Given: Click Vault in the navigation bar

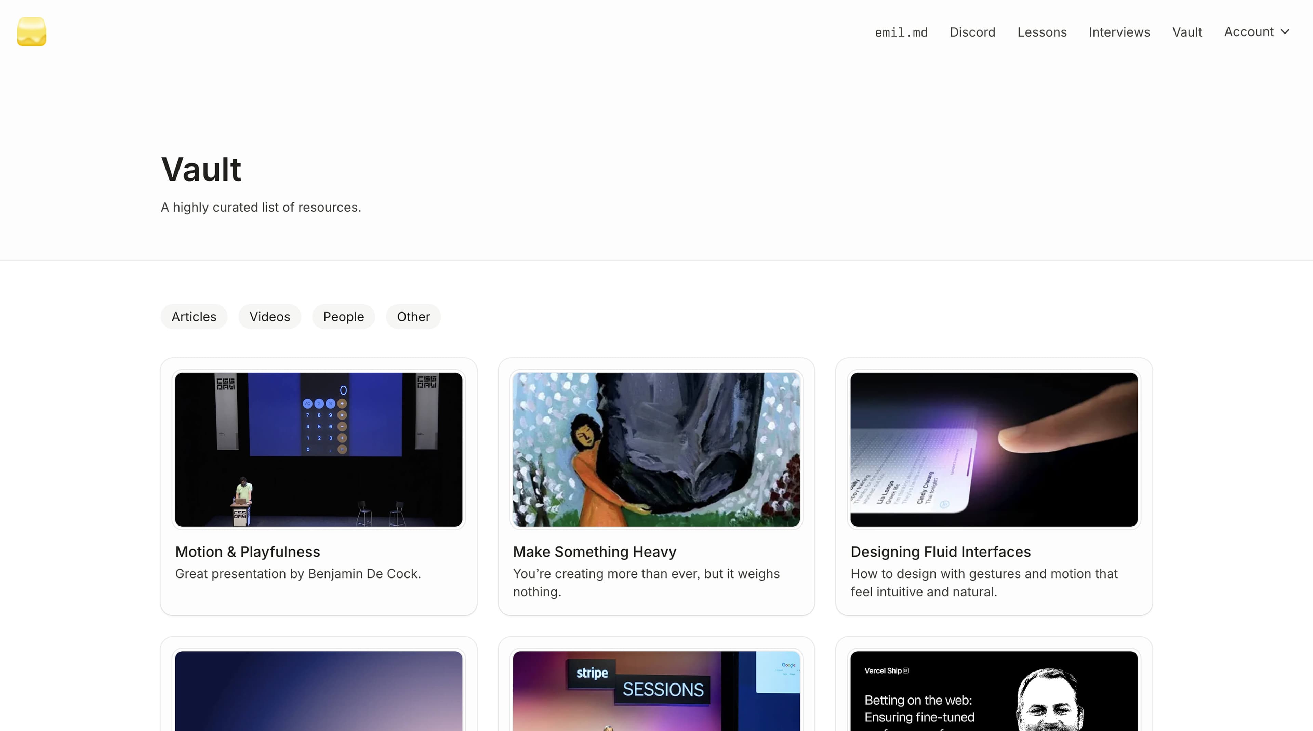Looking at the screenshot, I should coord(1186,32).
